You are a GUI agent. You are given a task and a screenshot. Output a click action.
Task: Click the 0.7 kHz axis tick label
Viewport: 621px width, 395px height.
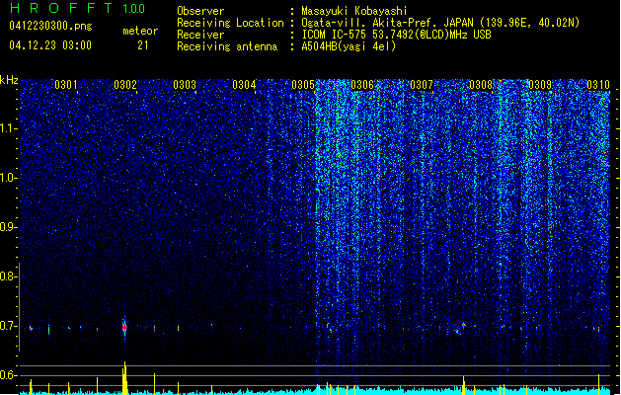click(x=8, y=326)
